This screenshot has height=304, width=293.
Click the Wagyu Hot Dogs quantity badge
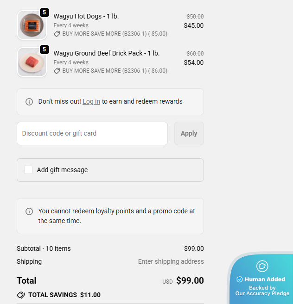coord(45,12)
